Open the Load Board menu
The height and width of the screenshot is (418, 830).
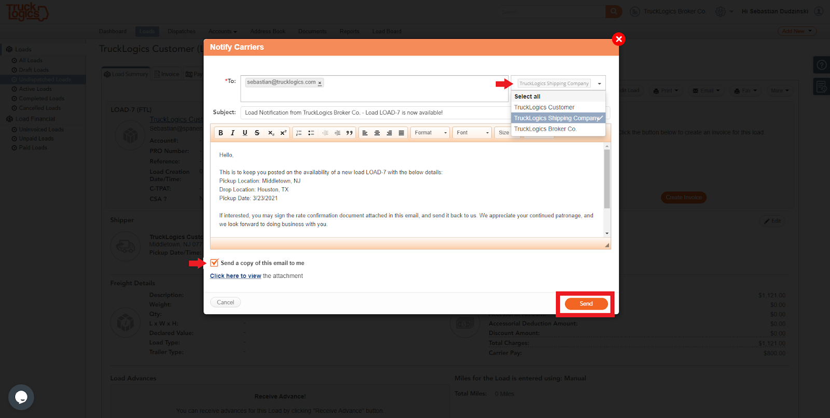(x=386, y=32)
